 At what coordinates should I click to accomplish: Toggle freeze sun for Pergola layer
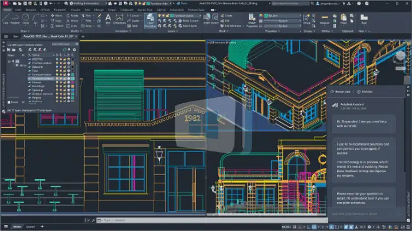(x=61, y=98)
